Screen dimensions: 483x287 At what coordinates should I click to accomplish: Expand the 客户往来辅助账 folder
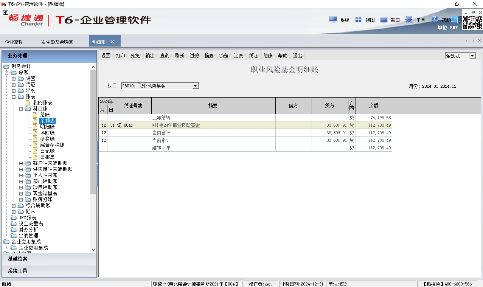coord(21,163)
